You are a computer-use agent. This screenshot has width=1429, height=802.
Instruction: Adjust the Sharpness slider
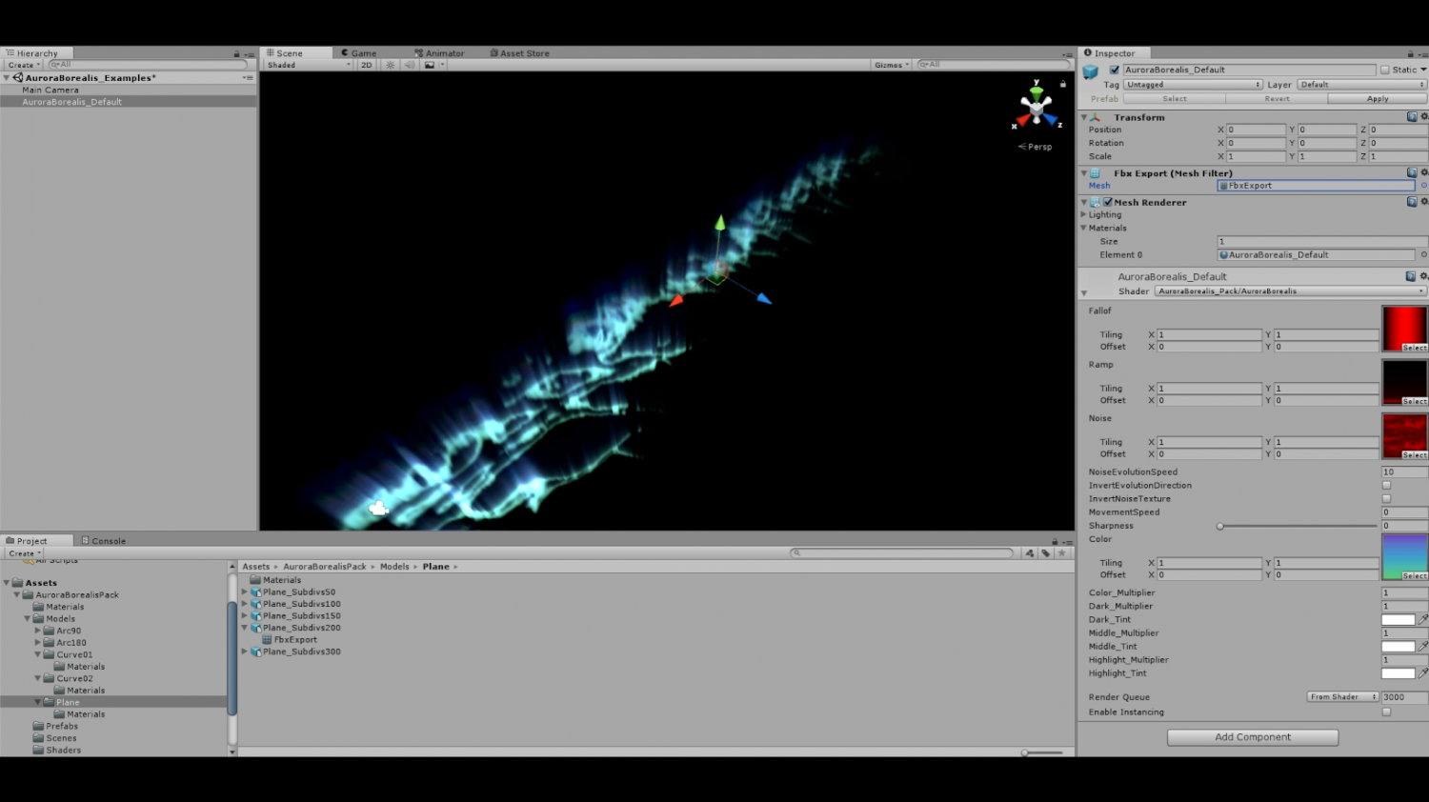pos(1298,526)
